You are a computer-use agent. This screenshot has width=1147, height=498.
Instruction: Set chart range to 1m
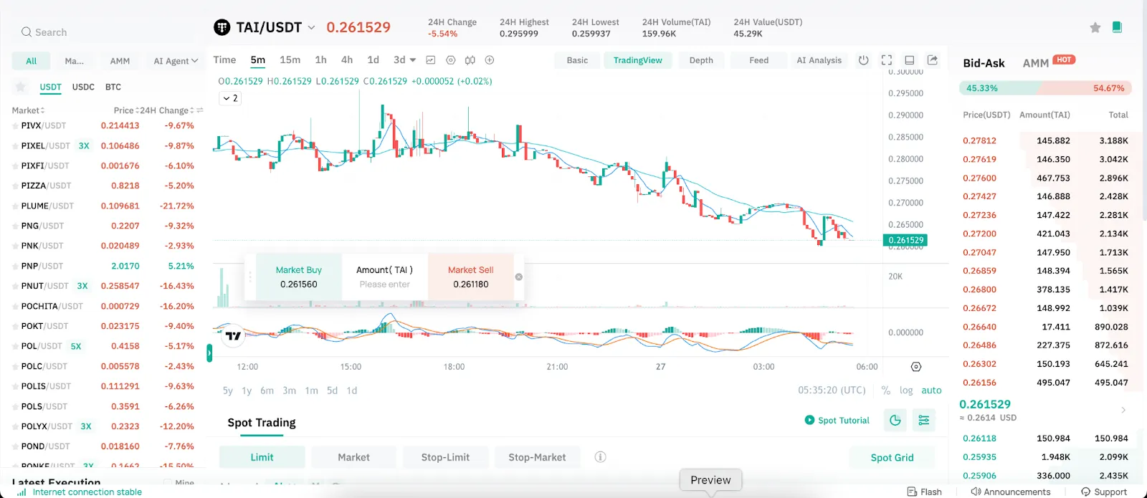[x=311, y=391]
